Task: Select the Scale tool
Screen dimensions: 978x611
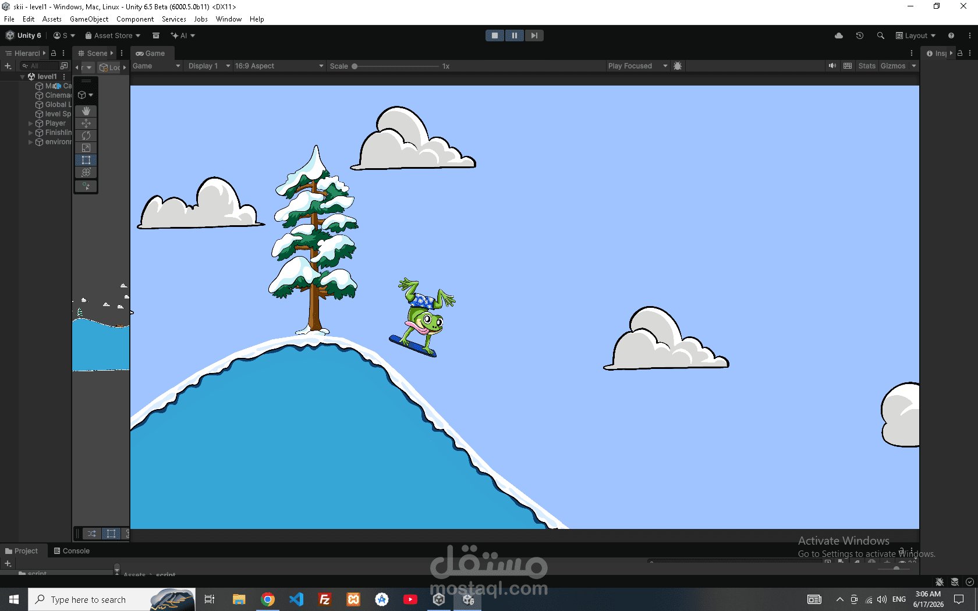Action: pos(86,148)
